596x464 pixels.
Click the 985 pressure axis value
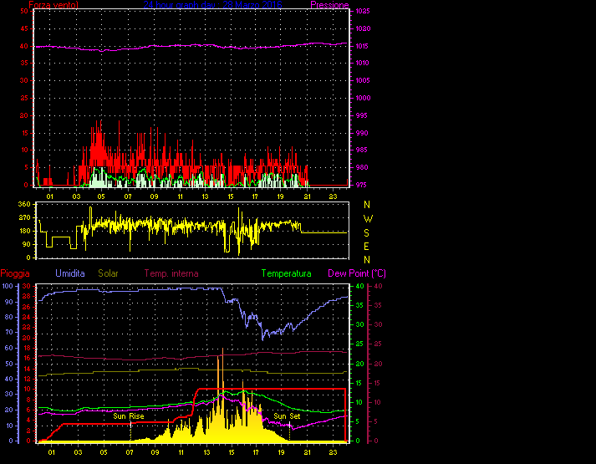coord(362,150)
